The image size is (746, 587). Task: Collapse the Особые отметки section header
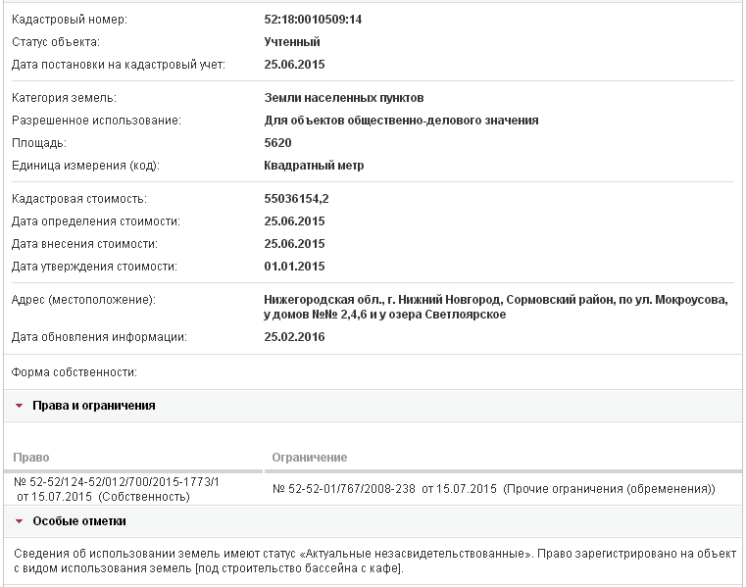click(79, 521)
